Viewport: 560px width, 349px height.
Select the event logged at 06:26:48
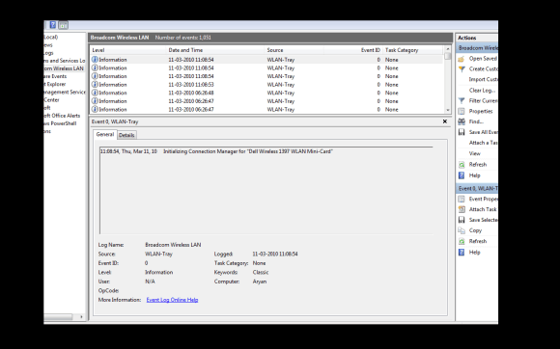click(x=266, y=93)
